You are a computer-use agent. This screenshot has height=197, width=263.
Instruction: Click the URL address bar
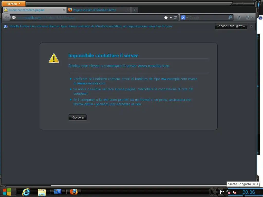[89, 17]
